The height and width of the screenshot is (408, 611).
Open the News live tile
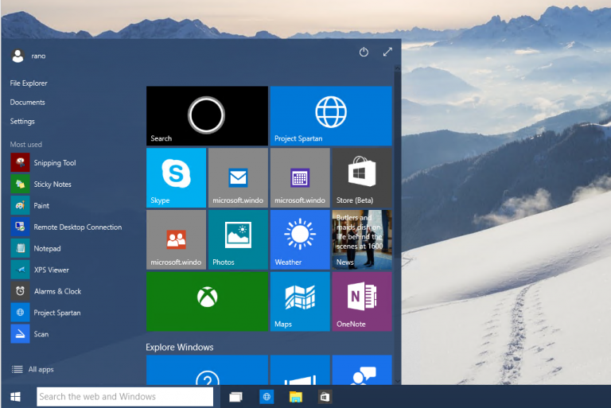(x=362, y=239)
